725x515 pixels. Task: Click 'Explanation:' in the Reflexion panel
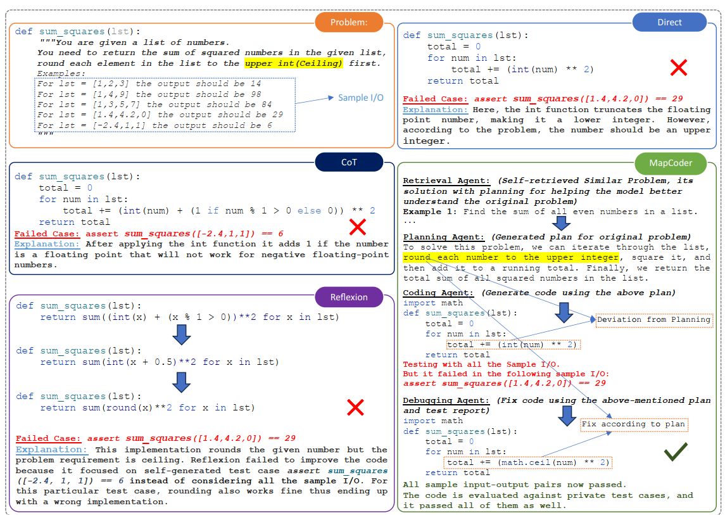pos(51,450)
